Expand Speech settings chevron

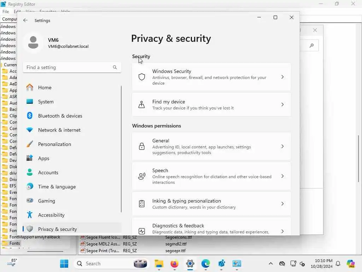[x=282, y=176]
